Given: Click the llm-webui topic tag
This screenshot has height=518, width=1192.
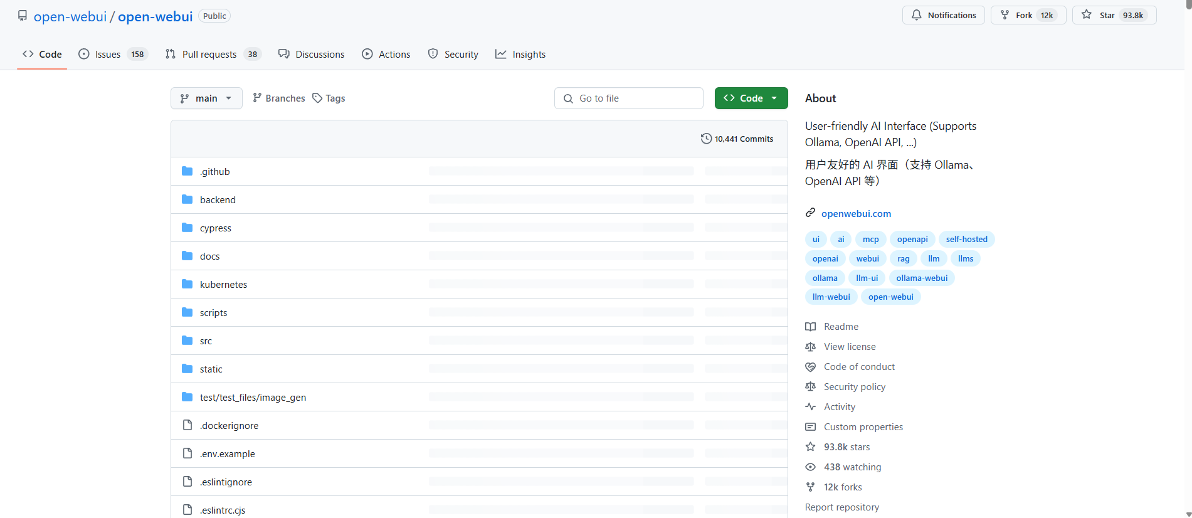Looking at the screenshot, I should coord(831,297).
